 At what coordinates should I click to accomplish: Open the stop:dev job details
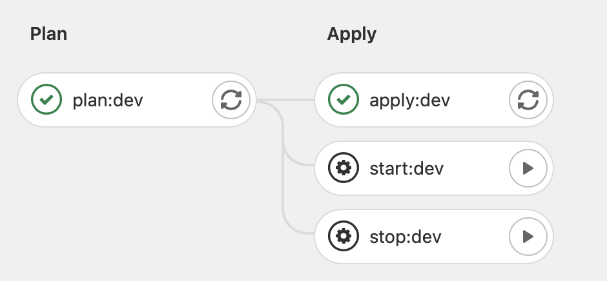[x=405, y=237]
